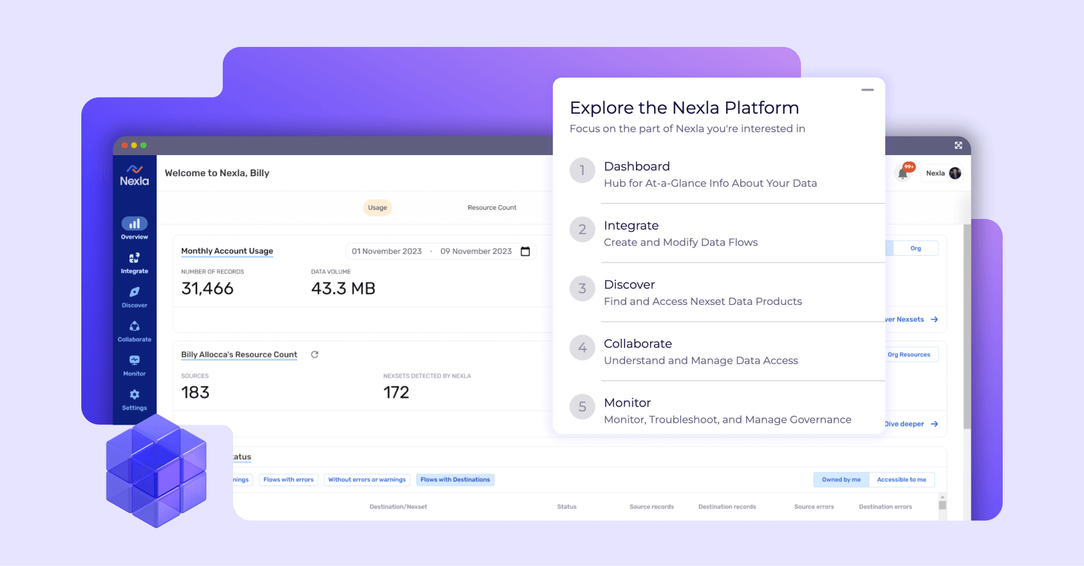
Task: Select Flows with errors filter
Action: click(288, 479)
